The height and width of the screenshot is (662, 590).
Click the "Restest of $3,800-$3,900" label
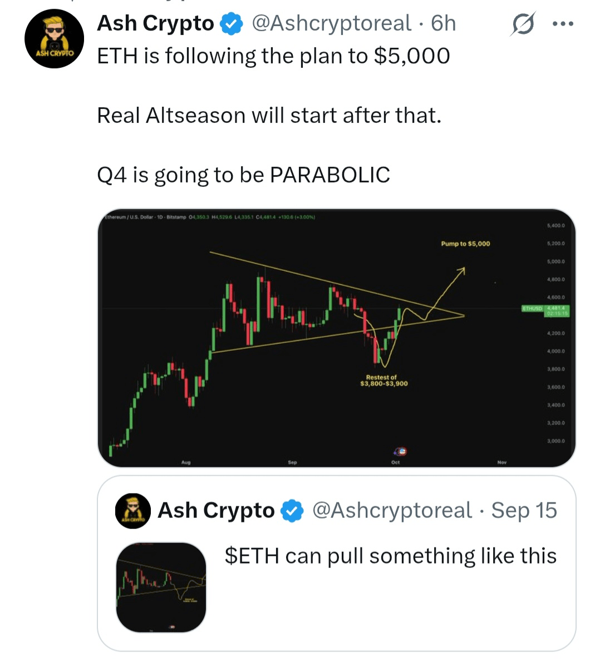pos(384,381)
